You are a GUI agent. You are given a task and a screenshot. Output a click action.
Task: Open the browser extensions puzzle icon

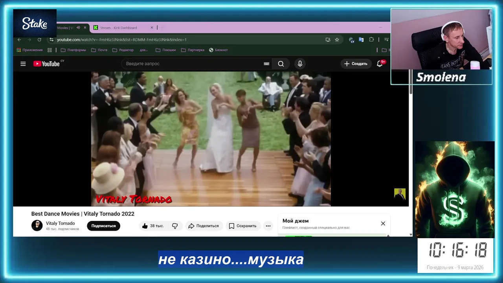coord(371,40)
